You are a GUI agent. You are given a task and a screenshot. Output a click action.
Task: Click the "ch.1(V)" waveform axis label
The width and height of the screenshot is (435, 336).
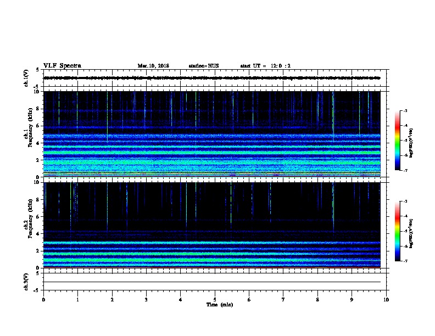26,78
